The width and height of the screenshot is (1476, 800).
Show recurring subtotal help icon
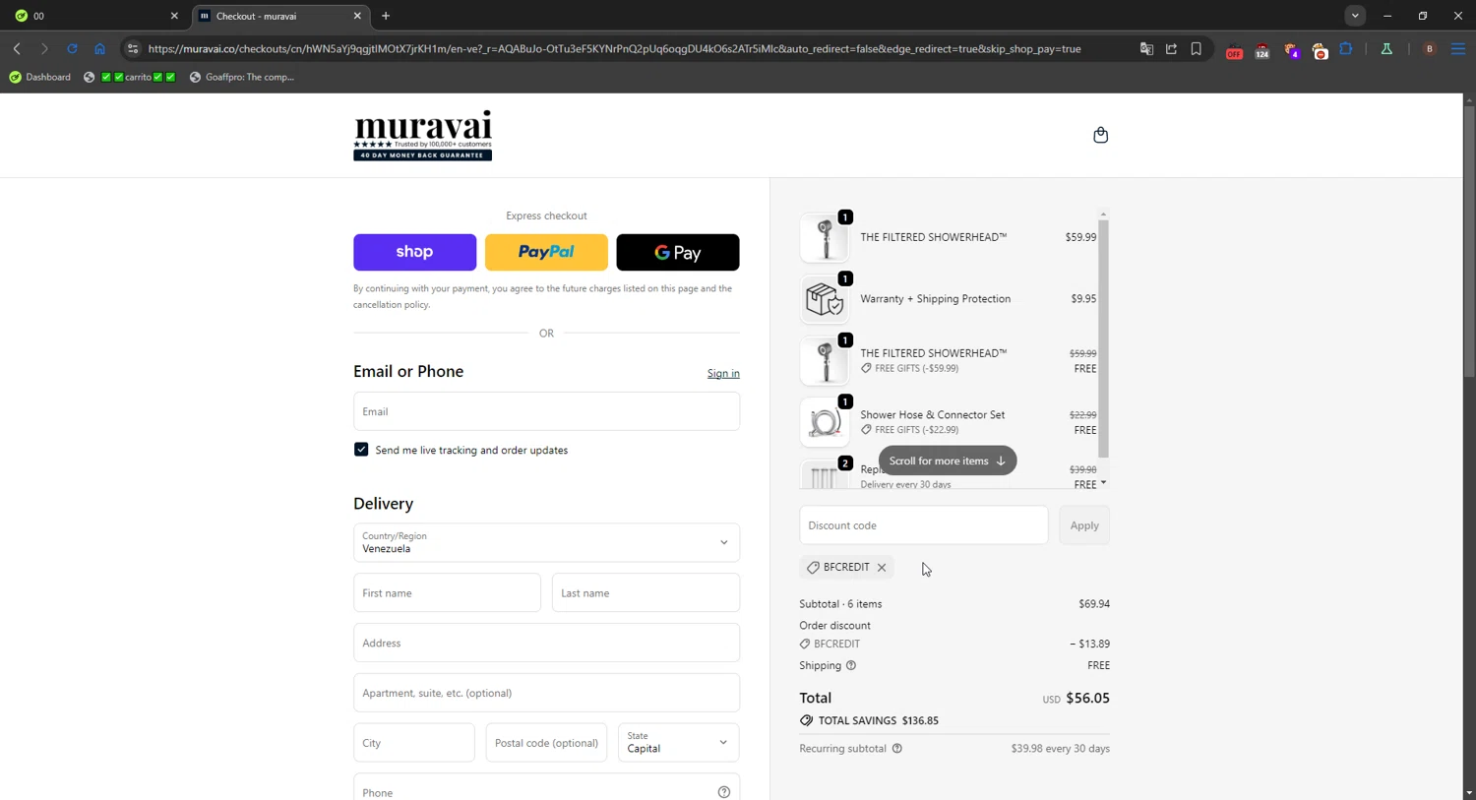[896, 749]
